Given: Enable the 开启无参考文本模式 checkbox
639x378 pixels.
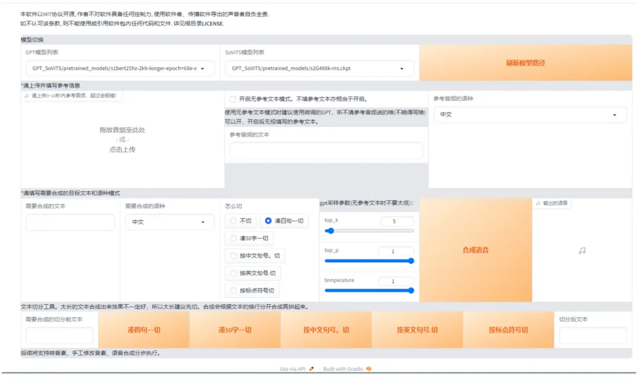Looking at the screenshot, I should point(233,99).
